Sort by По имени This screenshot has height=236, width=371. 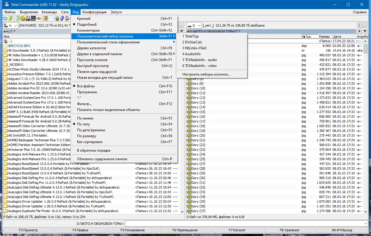(124, 118)
